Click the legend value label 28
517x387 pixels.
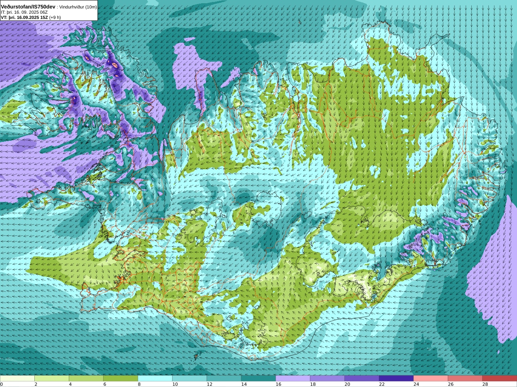coord(485,384)
